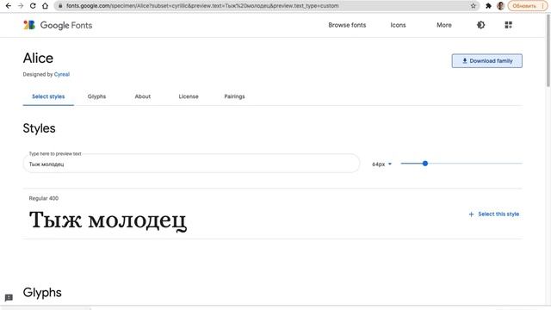The image size is (551, 310).
Task: Bookmark this page with the star icon
Action: pos(474,6)
